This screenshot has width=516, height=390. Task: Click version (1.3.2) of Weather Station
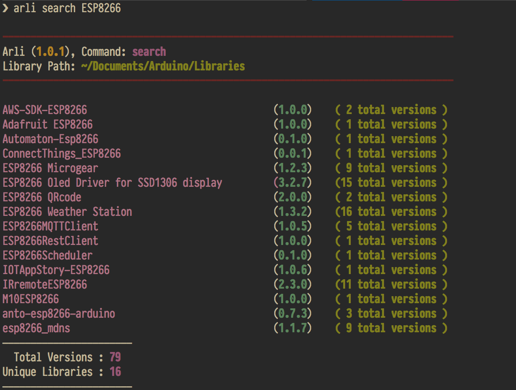(x=293, y=212)
